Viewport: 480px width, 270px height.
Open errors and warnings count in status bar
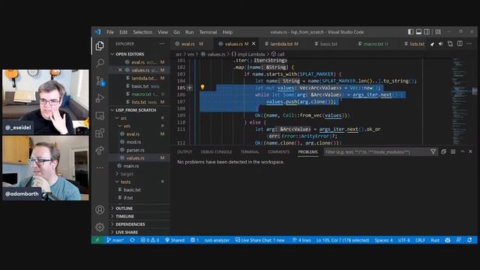pyautogui.click(x=150, y=240)
